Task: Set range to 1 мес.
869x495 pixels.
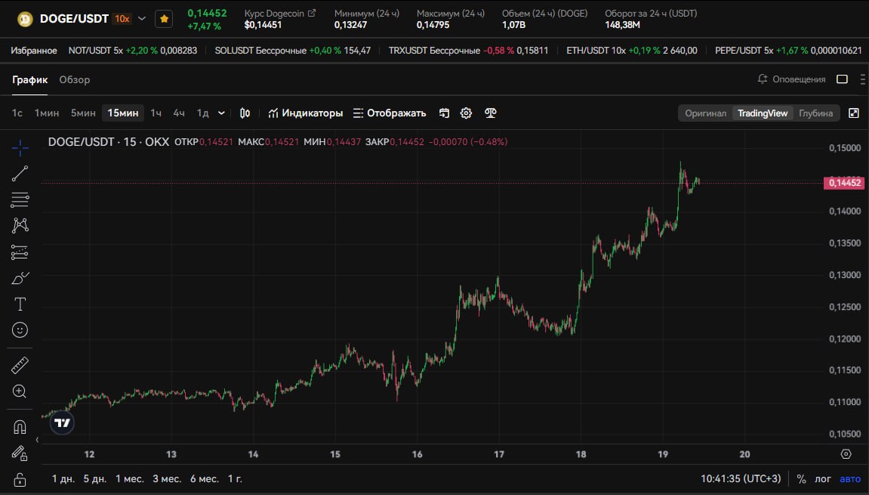Action: click(x=130, y=479)
